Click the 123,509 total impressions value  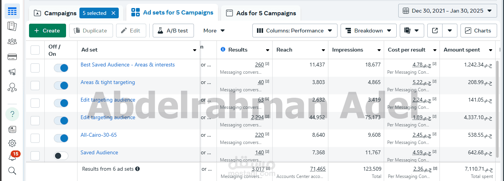point(372,169)
